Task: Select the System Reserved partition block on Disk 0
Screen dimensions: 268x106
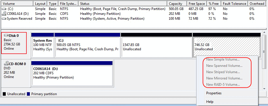Action: 43,45
